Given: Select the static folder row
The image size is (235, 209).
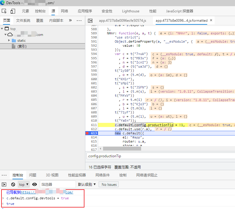Looking at the screenshot, I should coord(43,41).
